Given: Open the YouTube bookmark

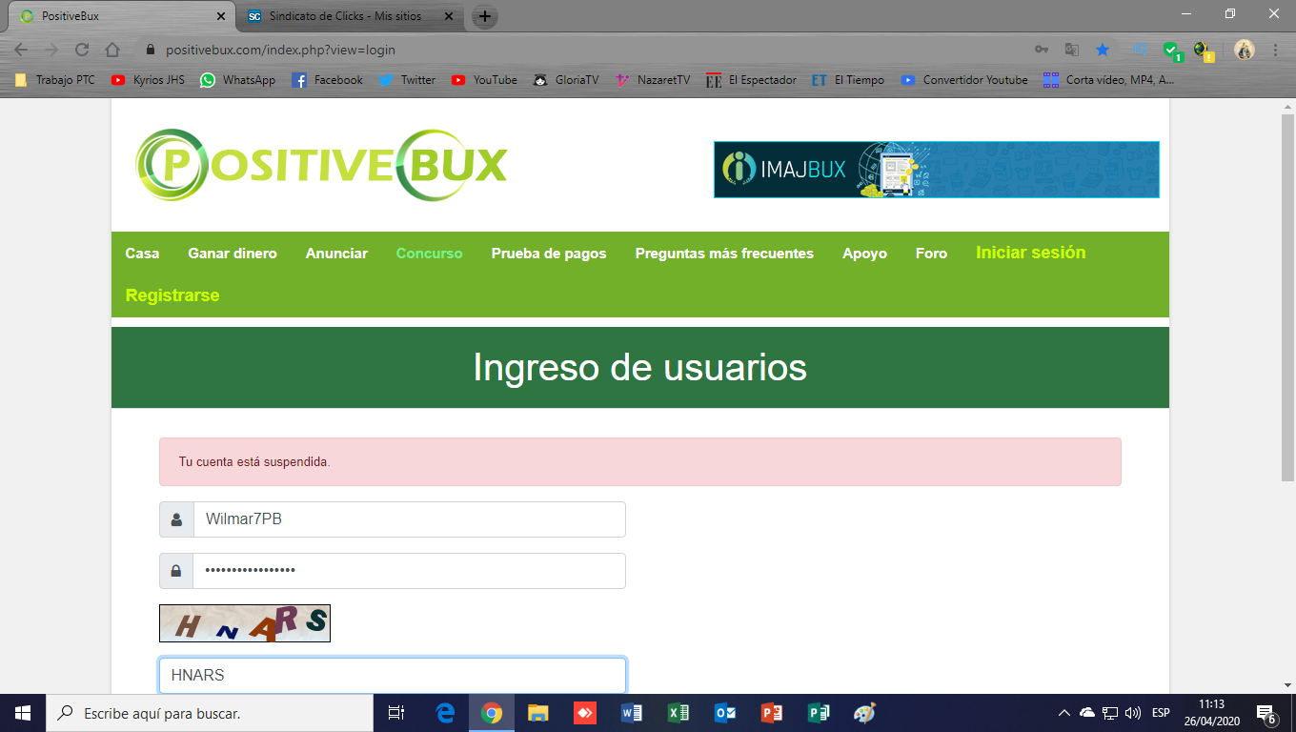Looking at the screenshot, I should [x=484, y=80].
